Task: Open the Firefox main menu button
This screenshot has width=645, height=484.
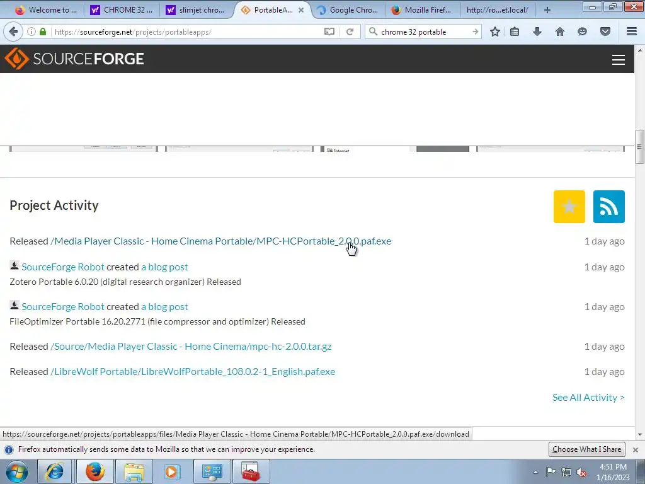Action: (x=632, y=32)
